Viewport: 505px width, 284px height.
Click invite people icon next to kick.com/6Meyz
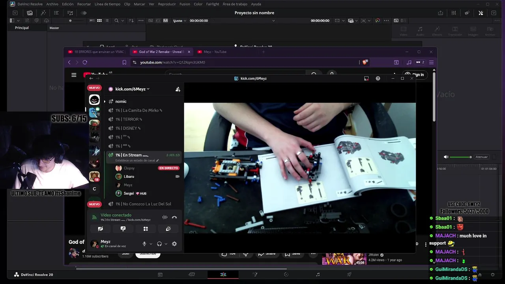178,89
